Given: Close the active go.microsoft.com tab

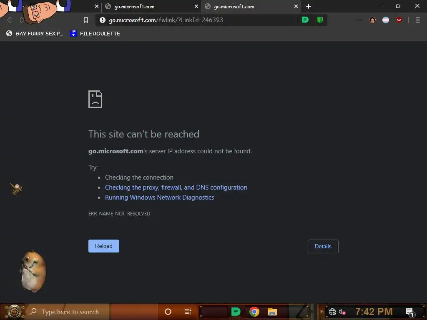Looking at the screenshot, I should [x=296, y=6].
